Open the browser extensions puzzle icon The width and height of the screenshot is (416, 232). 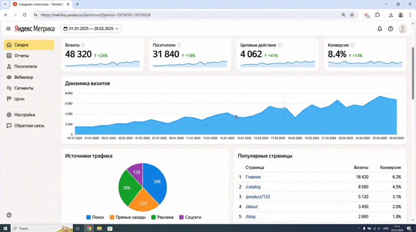[x=377, y=15]
